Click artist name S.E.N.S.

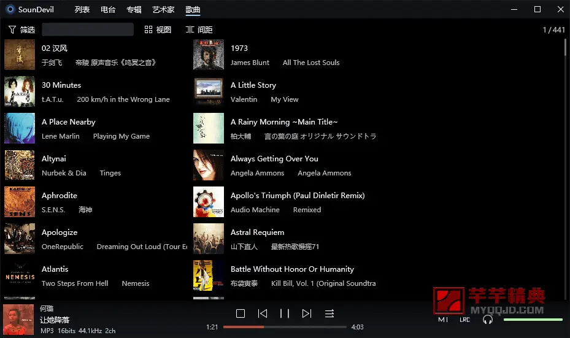(x=53, y=210)
